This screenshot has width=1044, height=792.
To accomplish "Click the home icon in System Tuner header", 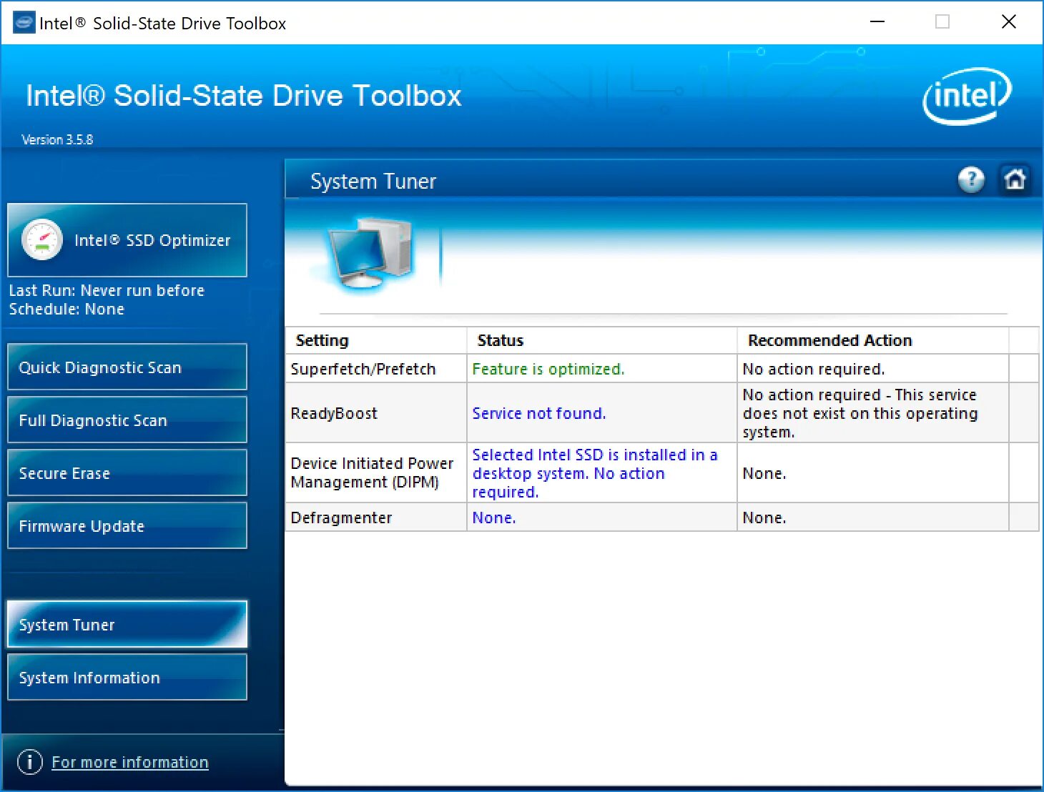I will 1015,180.
